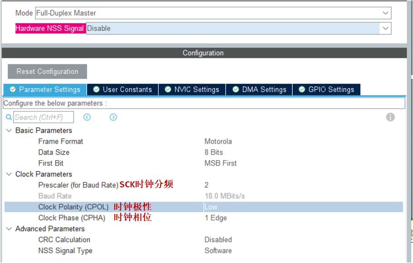This screenshot has height=263, width=413.
Task: Open the GPIO Settings tab
Action: click(x=326, y=89)
